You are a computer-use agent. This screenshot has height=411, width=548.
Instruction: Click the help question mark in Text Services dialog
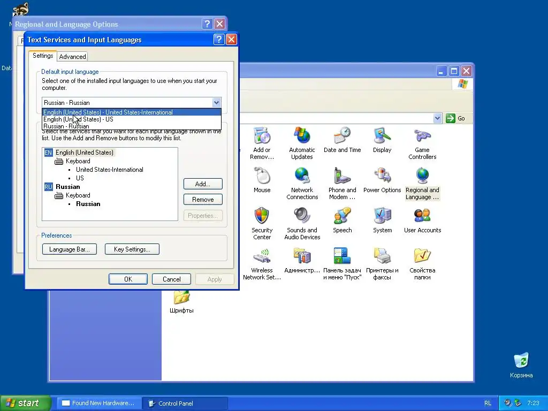click(219, 39)
